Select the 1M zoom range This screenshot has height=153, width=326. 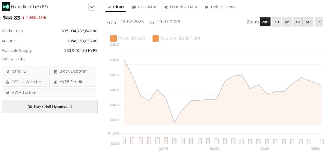tap(287, 22)
